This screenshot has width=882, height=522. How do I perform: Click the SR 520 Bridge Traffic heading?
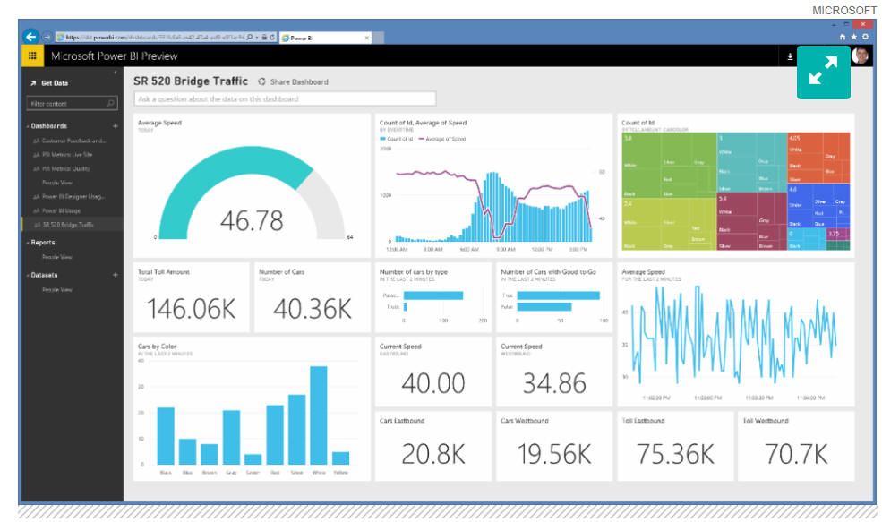point(191,81)
